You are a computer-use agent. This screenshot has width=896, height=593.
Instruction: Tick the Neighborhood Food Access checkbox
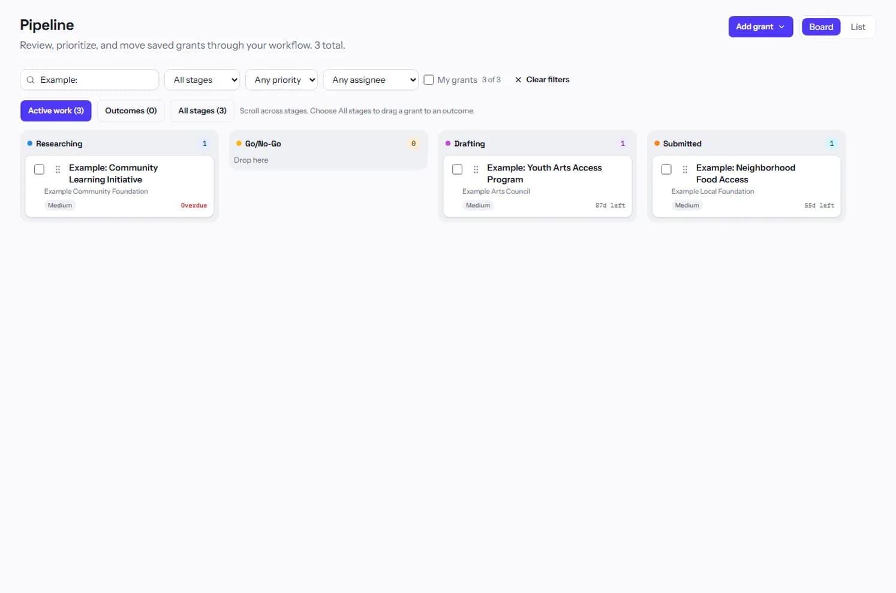(666, 169)
